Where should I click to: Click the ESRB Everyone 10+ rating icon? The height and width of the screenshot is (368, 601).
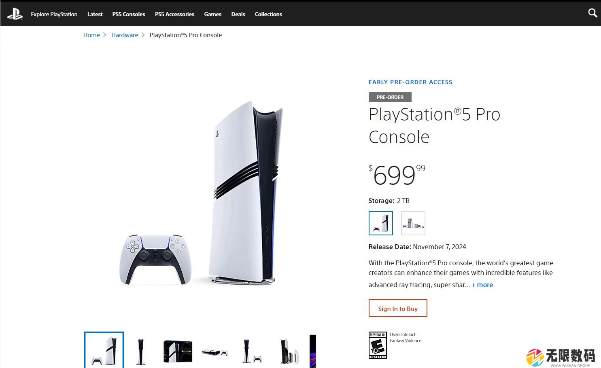[378, 345]
